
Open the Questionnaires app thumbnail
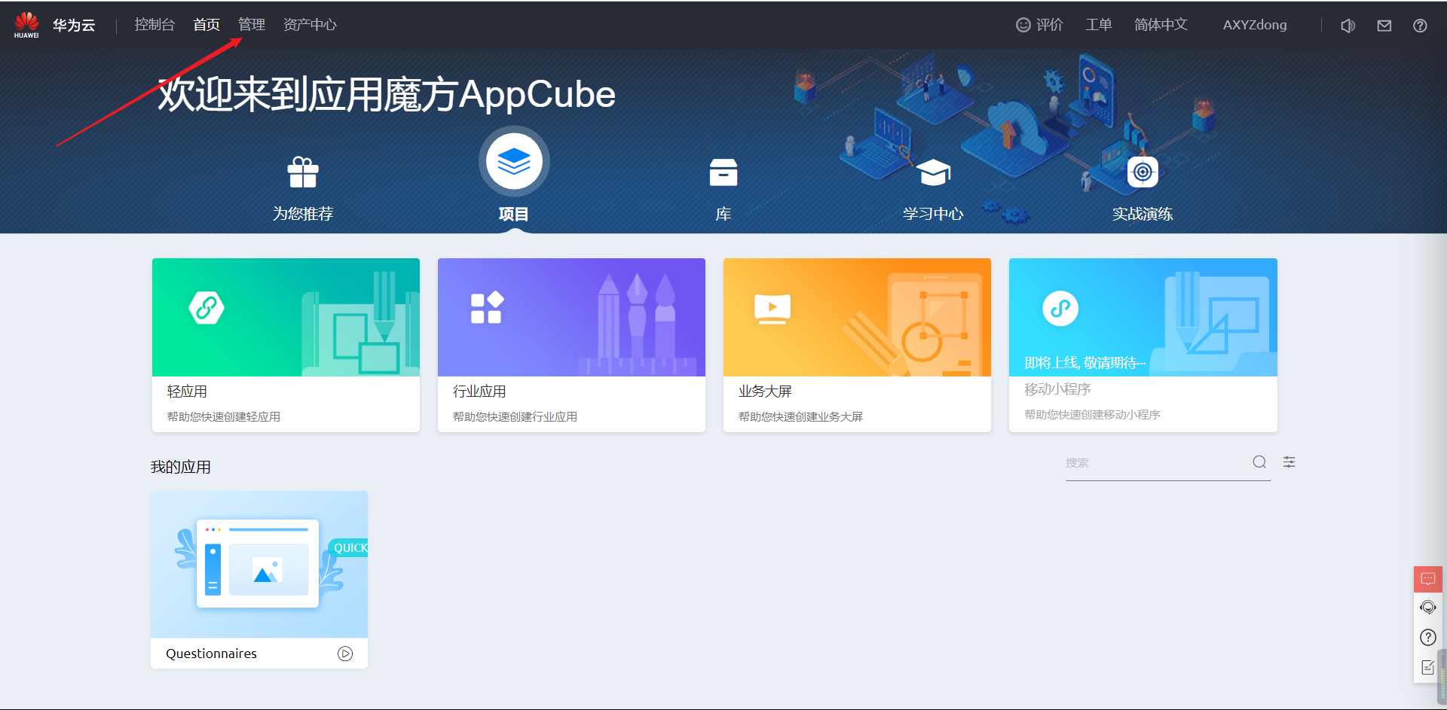[259, 565]
